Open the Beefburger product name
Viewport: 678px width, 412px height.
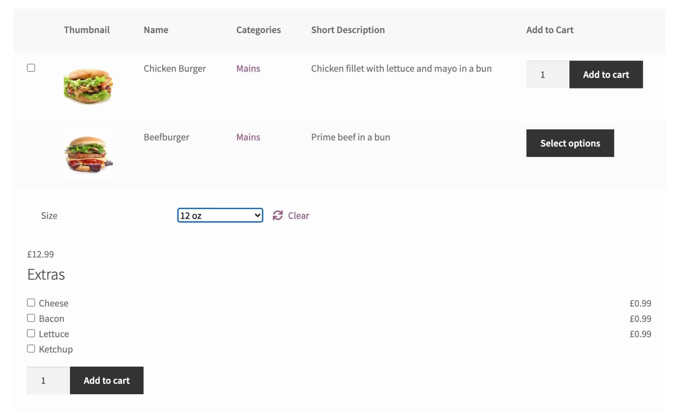tap(166, 137)
